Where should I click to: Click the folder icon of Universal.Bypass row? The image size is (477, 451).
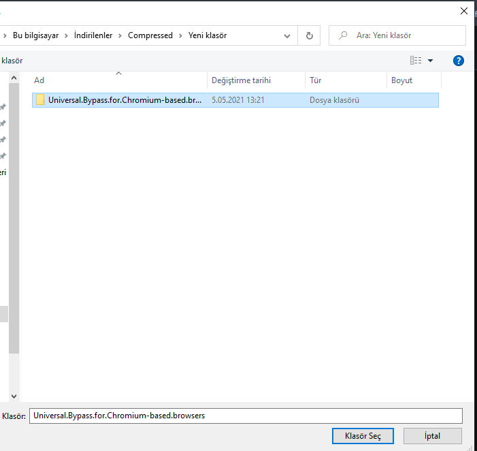click(40, 100)
